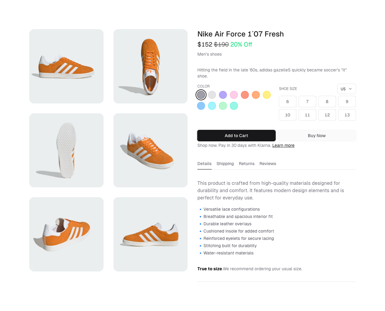Select shoe size 6
The height and width of the screenshot is (311, 385).
287,102
